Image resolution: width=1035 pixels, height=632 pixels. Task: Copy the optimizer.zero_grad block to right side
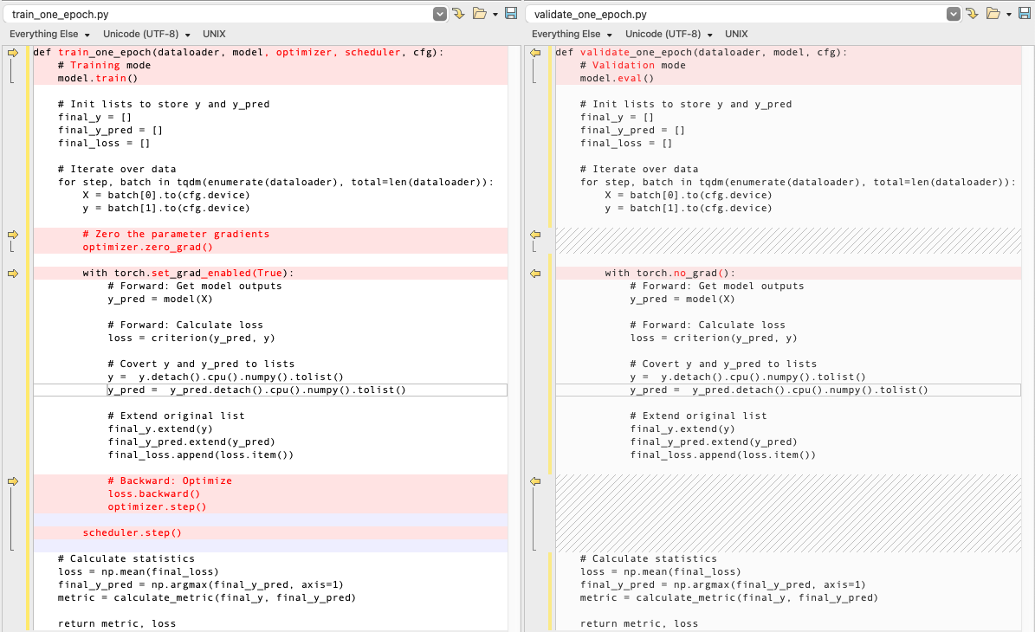[x=13, y=235]
